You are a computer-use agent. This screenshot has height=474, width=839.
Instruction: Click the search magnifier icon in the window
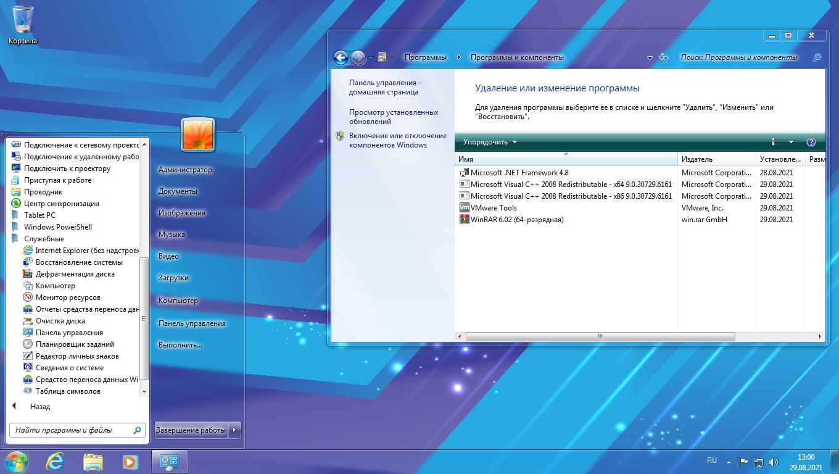pos(817,57)
